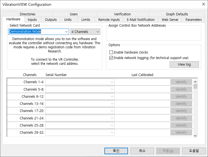
Task: Confirm with the 확인 button
Action: (x=116, y=151)
